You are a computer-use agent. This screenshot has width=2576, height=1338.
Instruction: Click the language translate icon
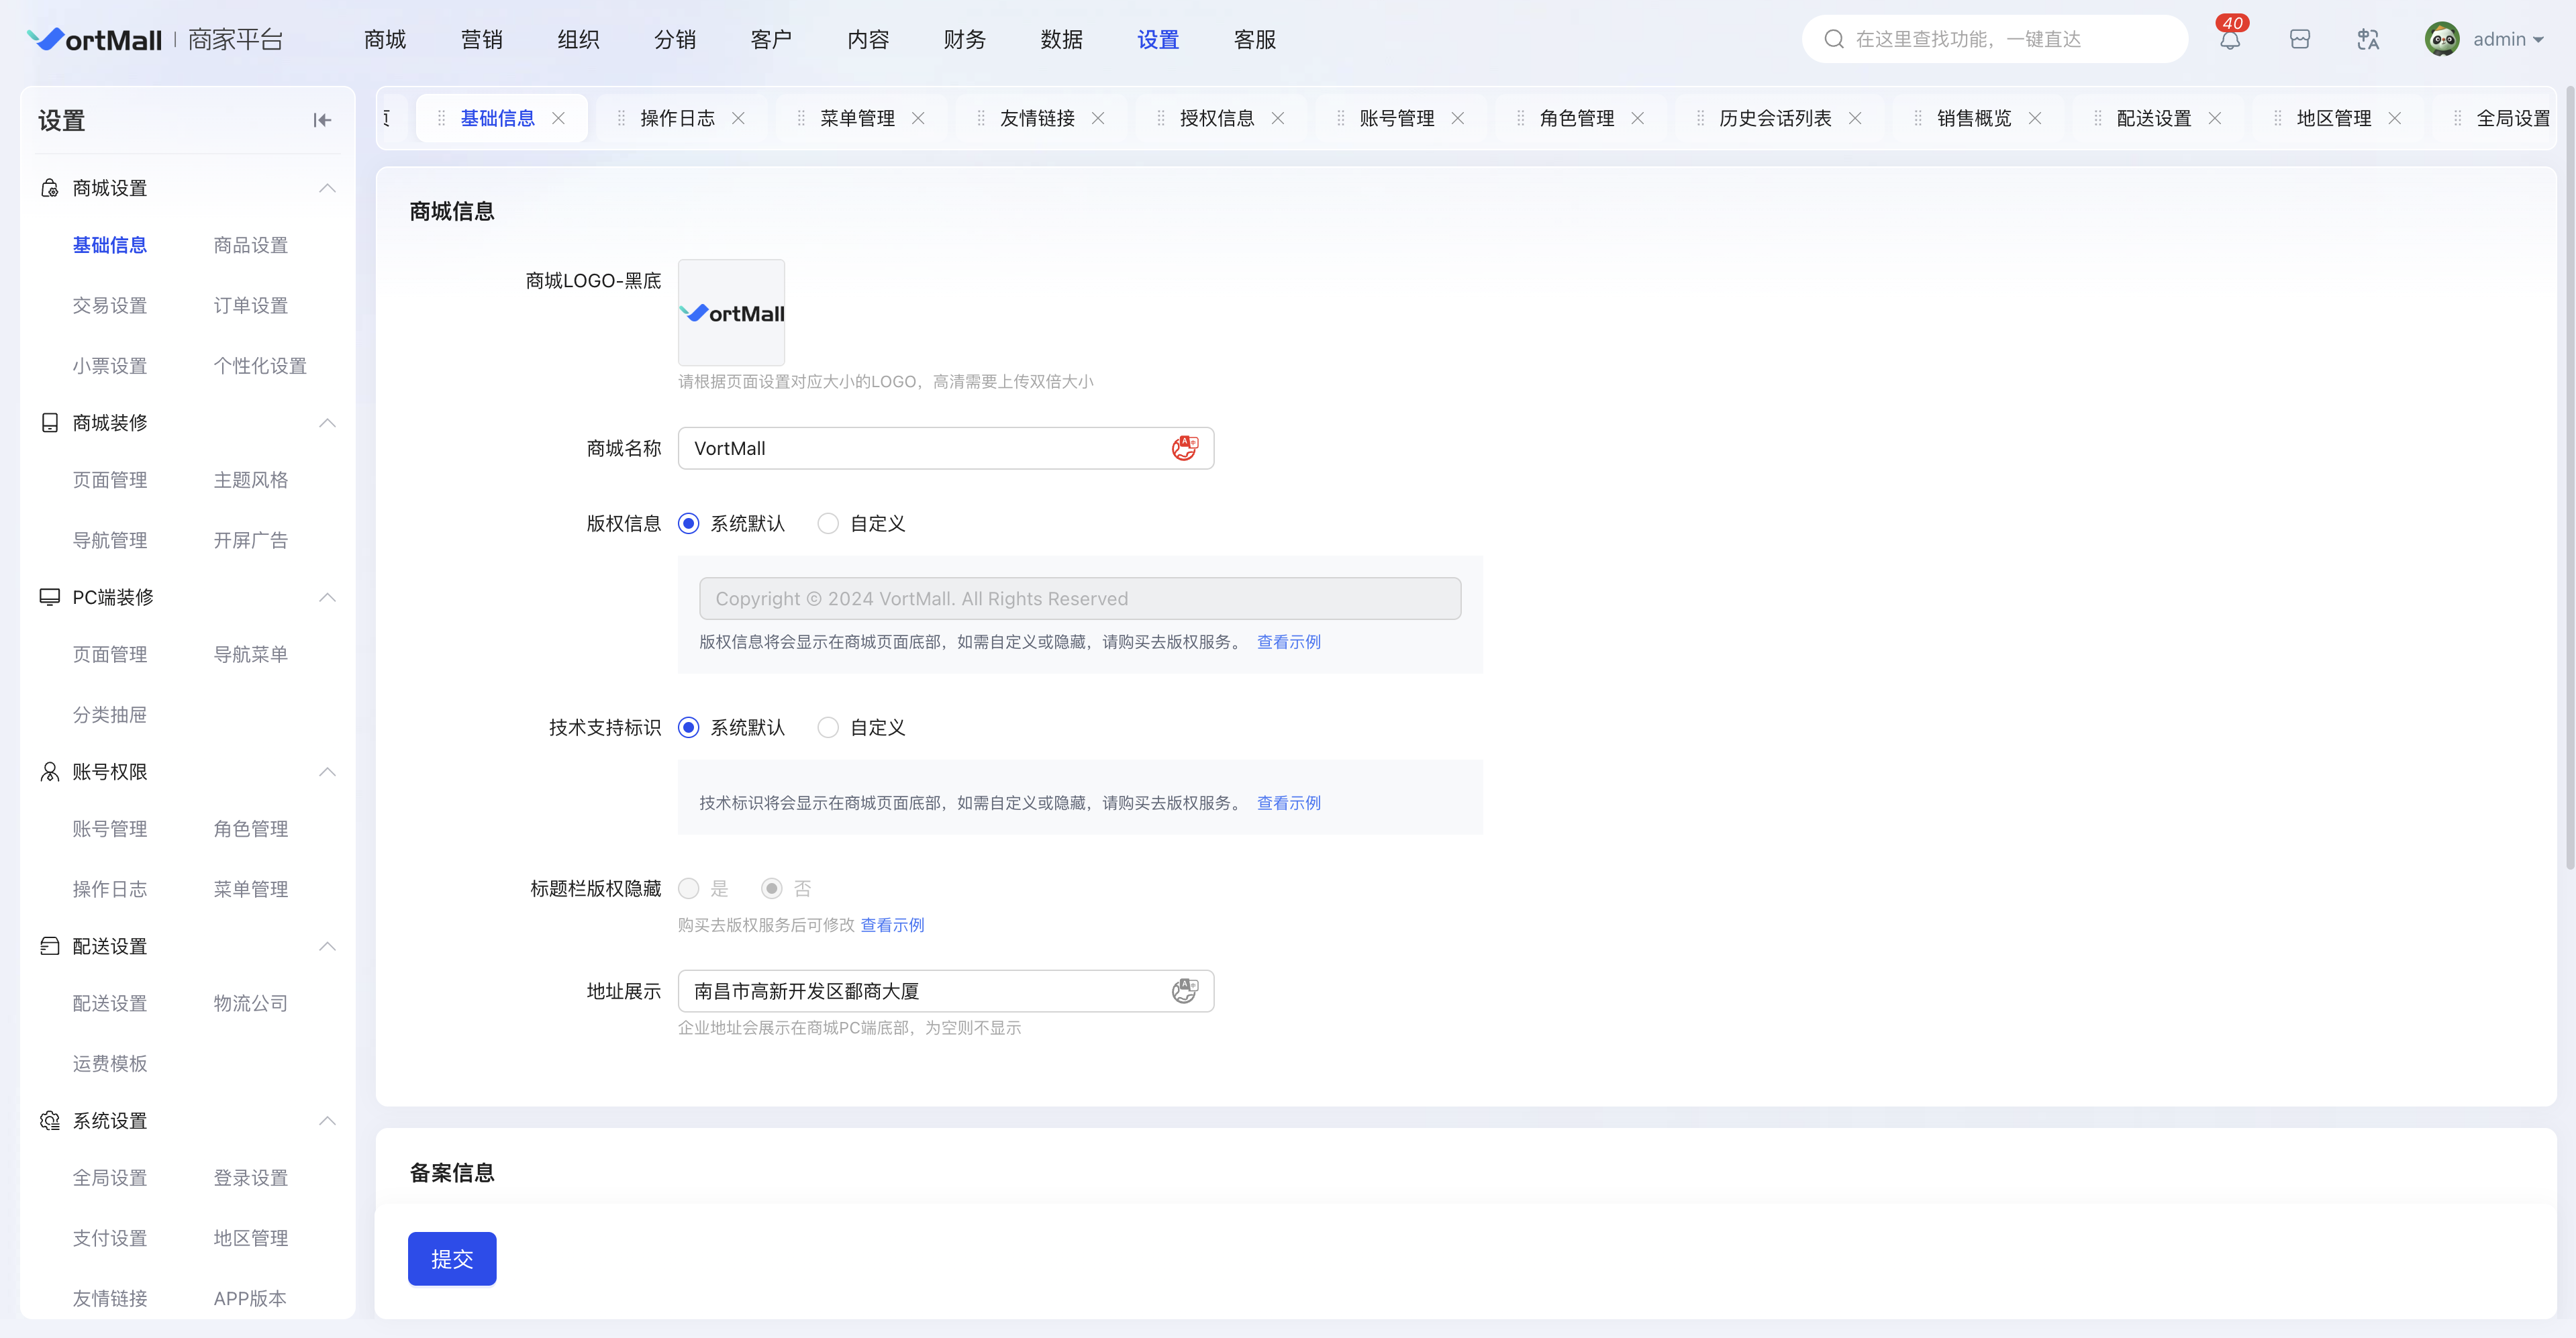point(2367,40)
